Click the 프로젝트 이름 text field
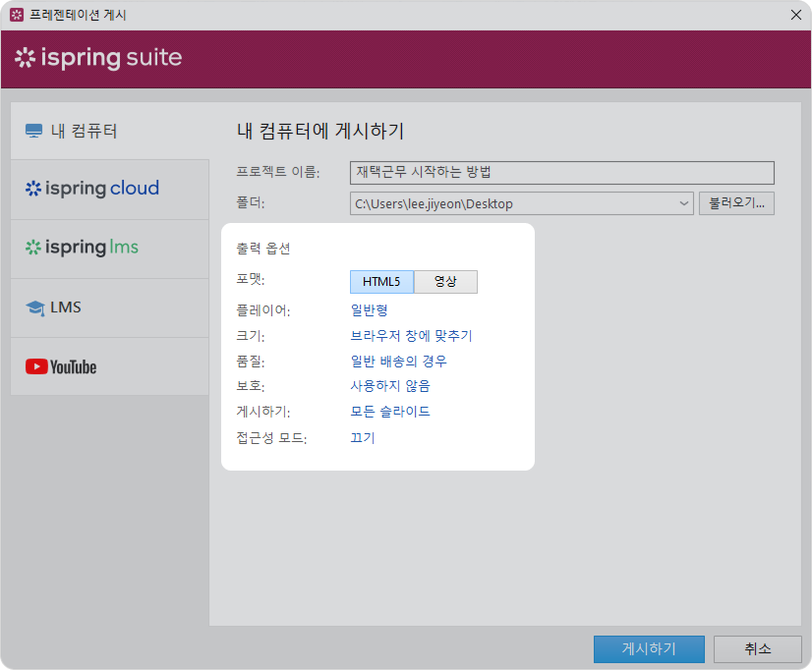This screenshot has width=812, height=670. click(561, 173)
